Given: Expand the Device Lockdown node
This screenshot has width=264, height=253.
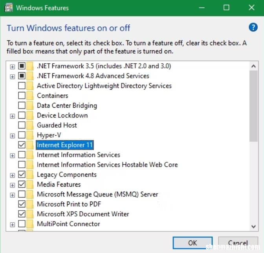Looking at the screenshot, I should pyautogui.click(x=12, y=116).
